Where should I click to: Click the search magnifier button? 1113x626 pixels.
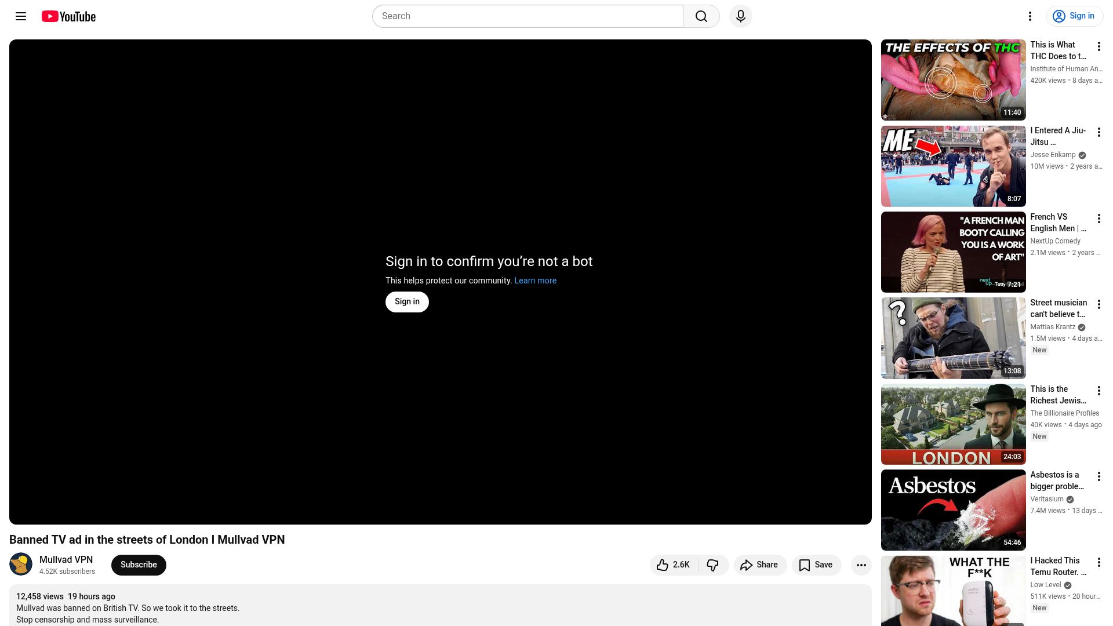click(x=701, y=16)
